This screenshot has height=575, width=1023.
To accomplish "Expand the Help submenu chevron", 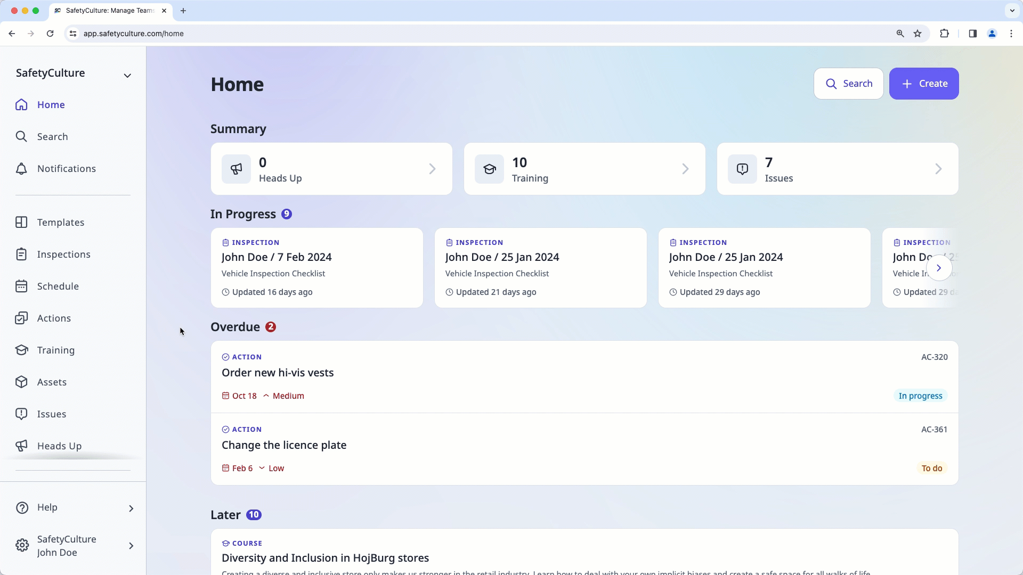I will [131, 508].
